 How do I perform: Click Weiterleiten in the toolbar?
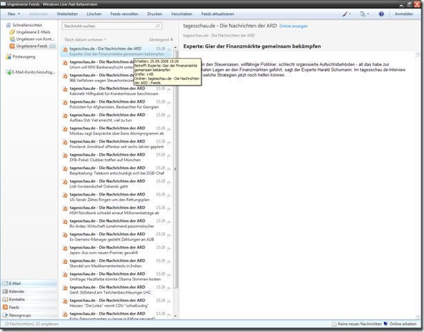(67, 14)
